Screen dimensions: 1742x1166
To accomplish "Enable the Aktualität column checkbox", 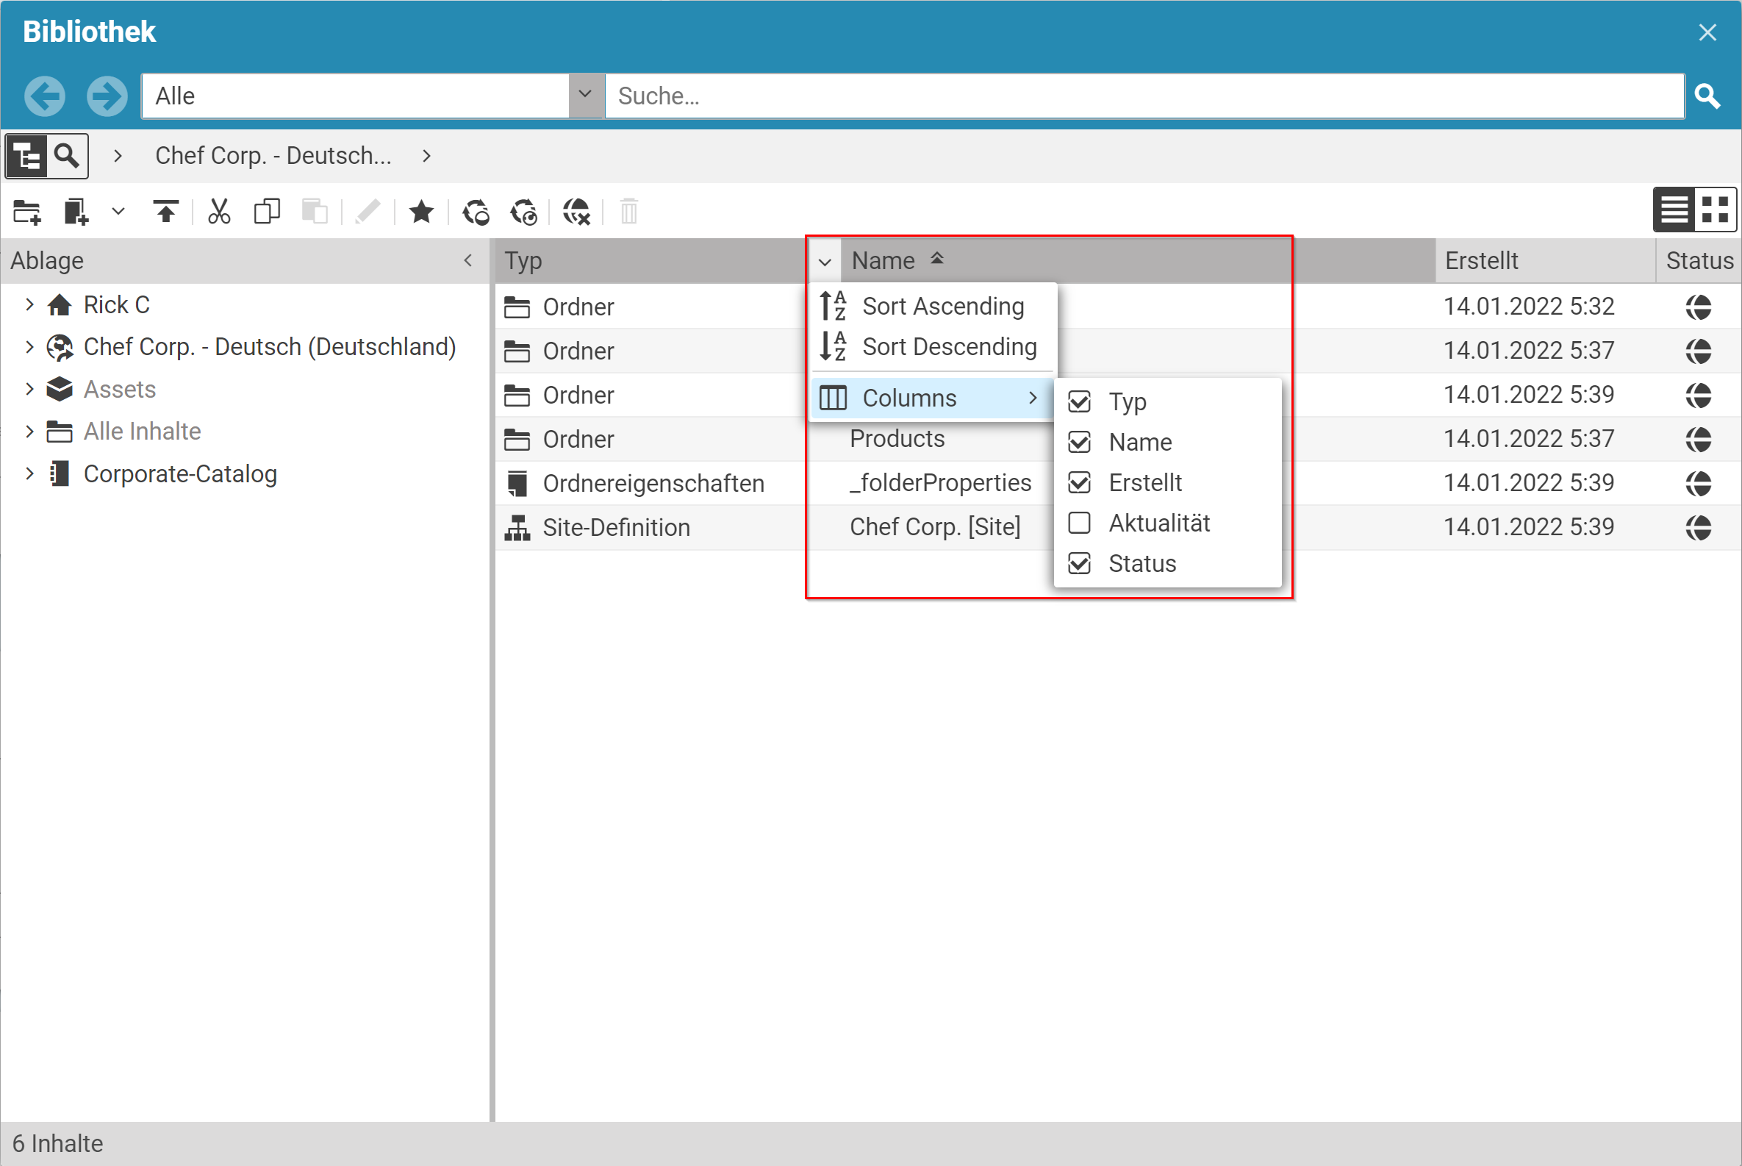I will pos(1080,523).
